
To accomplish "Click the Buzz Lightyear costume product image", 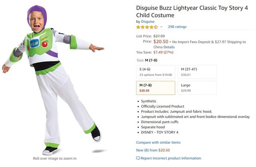I will point(53,80).
